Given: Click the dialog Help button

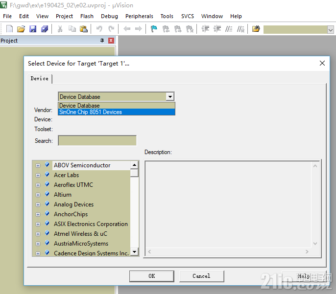Looking at the screenshot, I should [304, 276].
